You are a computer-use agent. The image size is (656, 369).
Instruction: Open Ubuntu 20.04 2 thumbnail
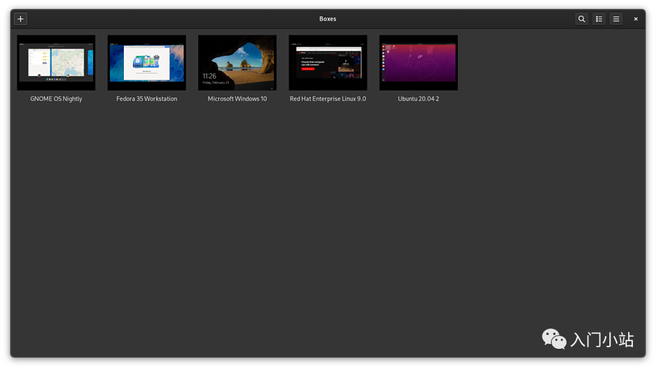tap(419, 63)
